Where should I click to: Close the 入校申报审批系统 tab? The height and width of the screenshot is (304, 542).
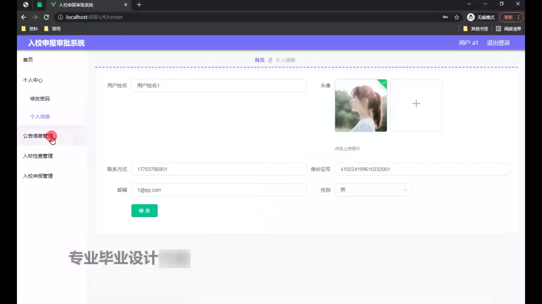126,5
